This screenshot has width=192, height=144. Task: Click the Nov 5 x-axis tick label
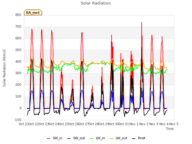[174, 124]
